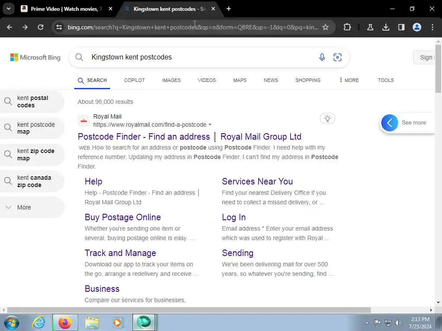This screenshot has height=331, width=442.
Task: Select the COPILOT tab
Action: (x=135, y=80)
